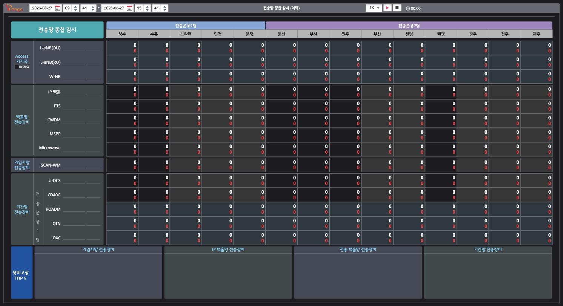Increase the start minute value 41
This screenshot has height=306, width=563.
[x=93, y=6]
